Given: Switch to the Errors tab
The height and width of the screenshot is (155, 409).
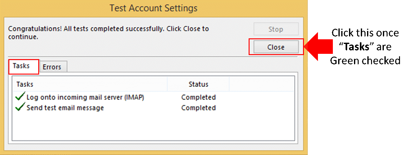Looking at the screenshot, I should (x=53, y=67).
